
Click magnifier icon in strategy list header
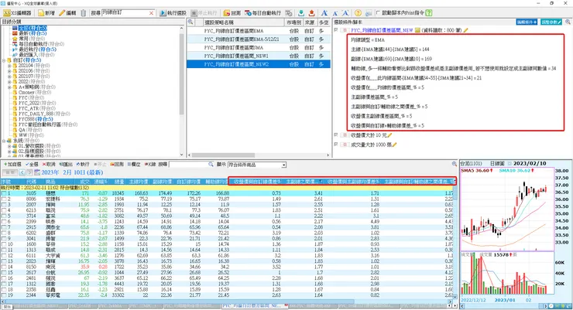pos(190,22)
